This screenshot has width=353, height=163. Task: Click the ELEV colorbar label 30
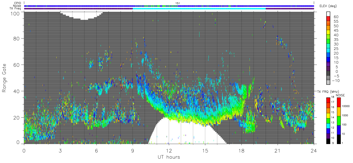click(335, 44)
